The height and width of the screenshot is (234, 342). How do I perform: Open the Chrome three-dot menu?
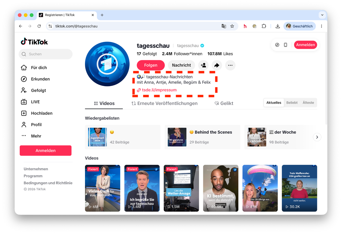(x=321, y=26)
